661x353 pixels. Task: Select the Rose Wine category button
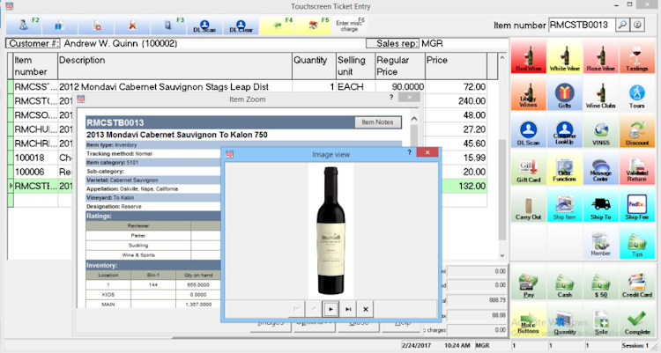(x=601, y=56)
